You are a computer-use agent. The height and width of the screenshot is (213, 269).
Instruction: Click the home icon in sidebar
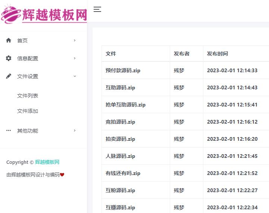pos(9,40)
